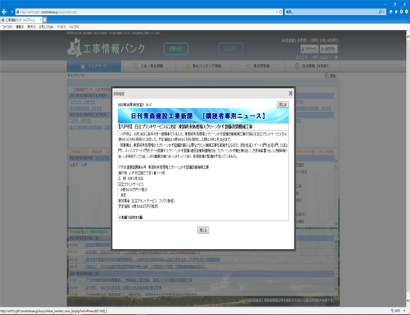Click the お知らせ header button
Screen dimensions: 410x315
(176, 49)
